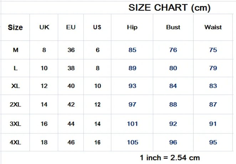Click the Hip column header

tap(132, 27)
